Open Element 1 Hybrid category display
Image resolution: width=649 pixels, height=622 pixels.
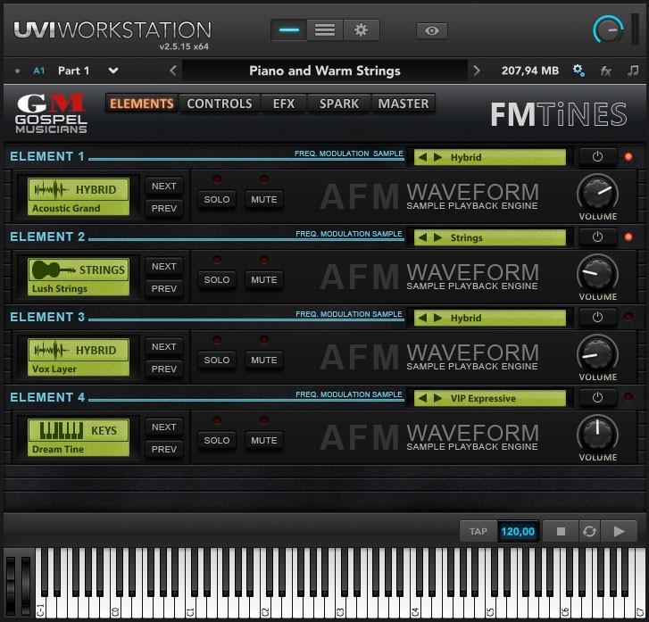[x=490, y=157]
